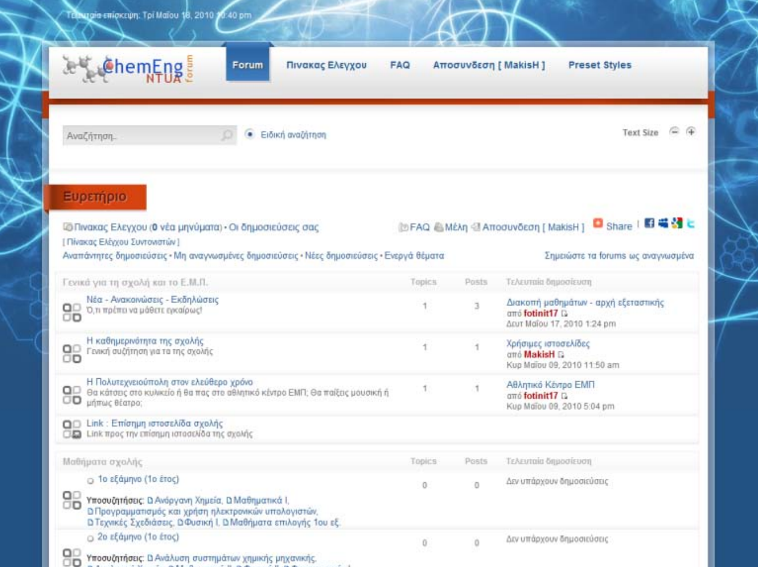Click the Facebook share icon
Viewport: 758px width, 567px height.
click(649, 223)
